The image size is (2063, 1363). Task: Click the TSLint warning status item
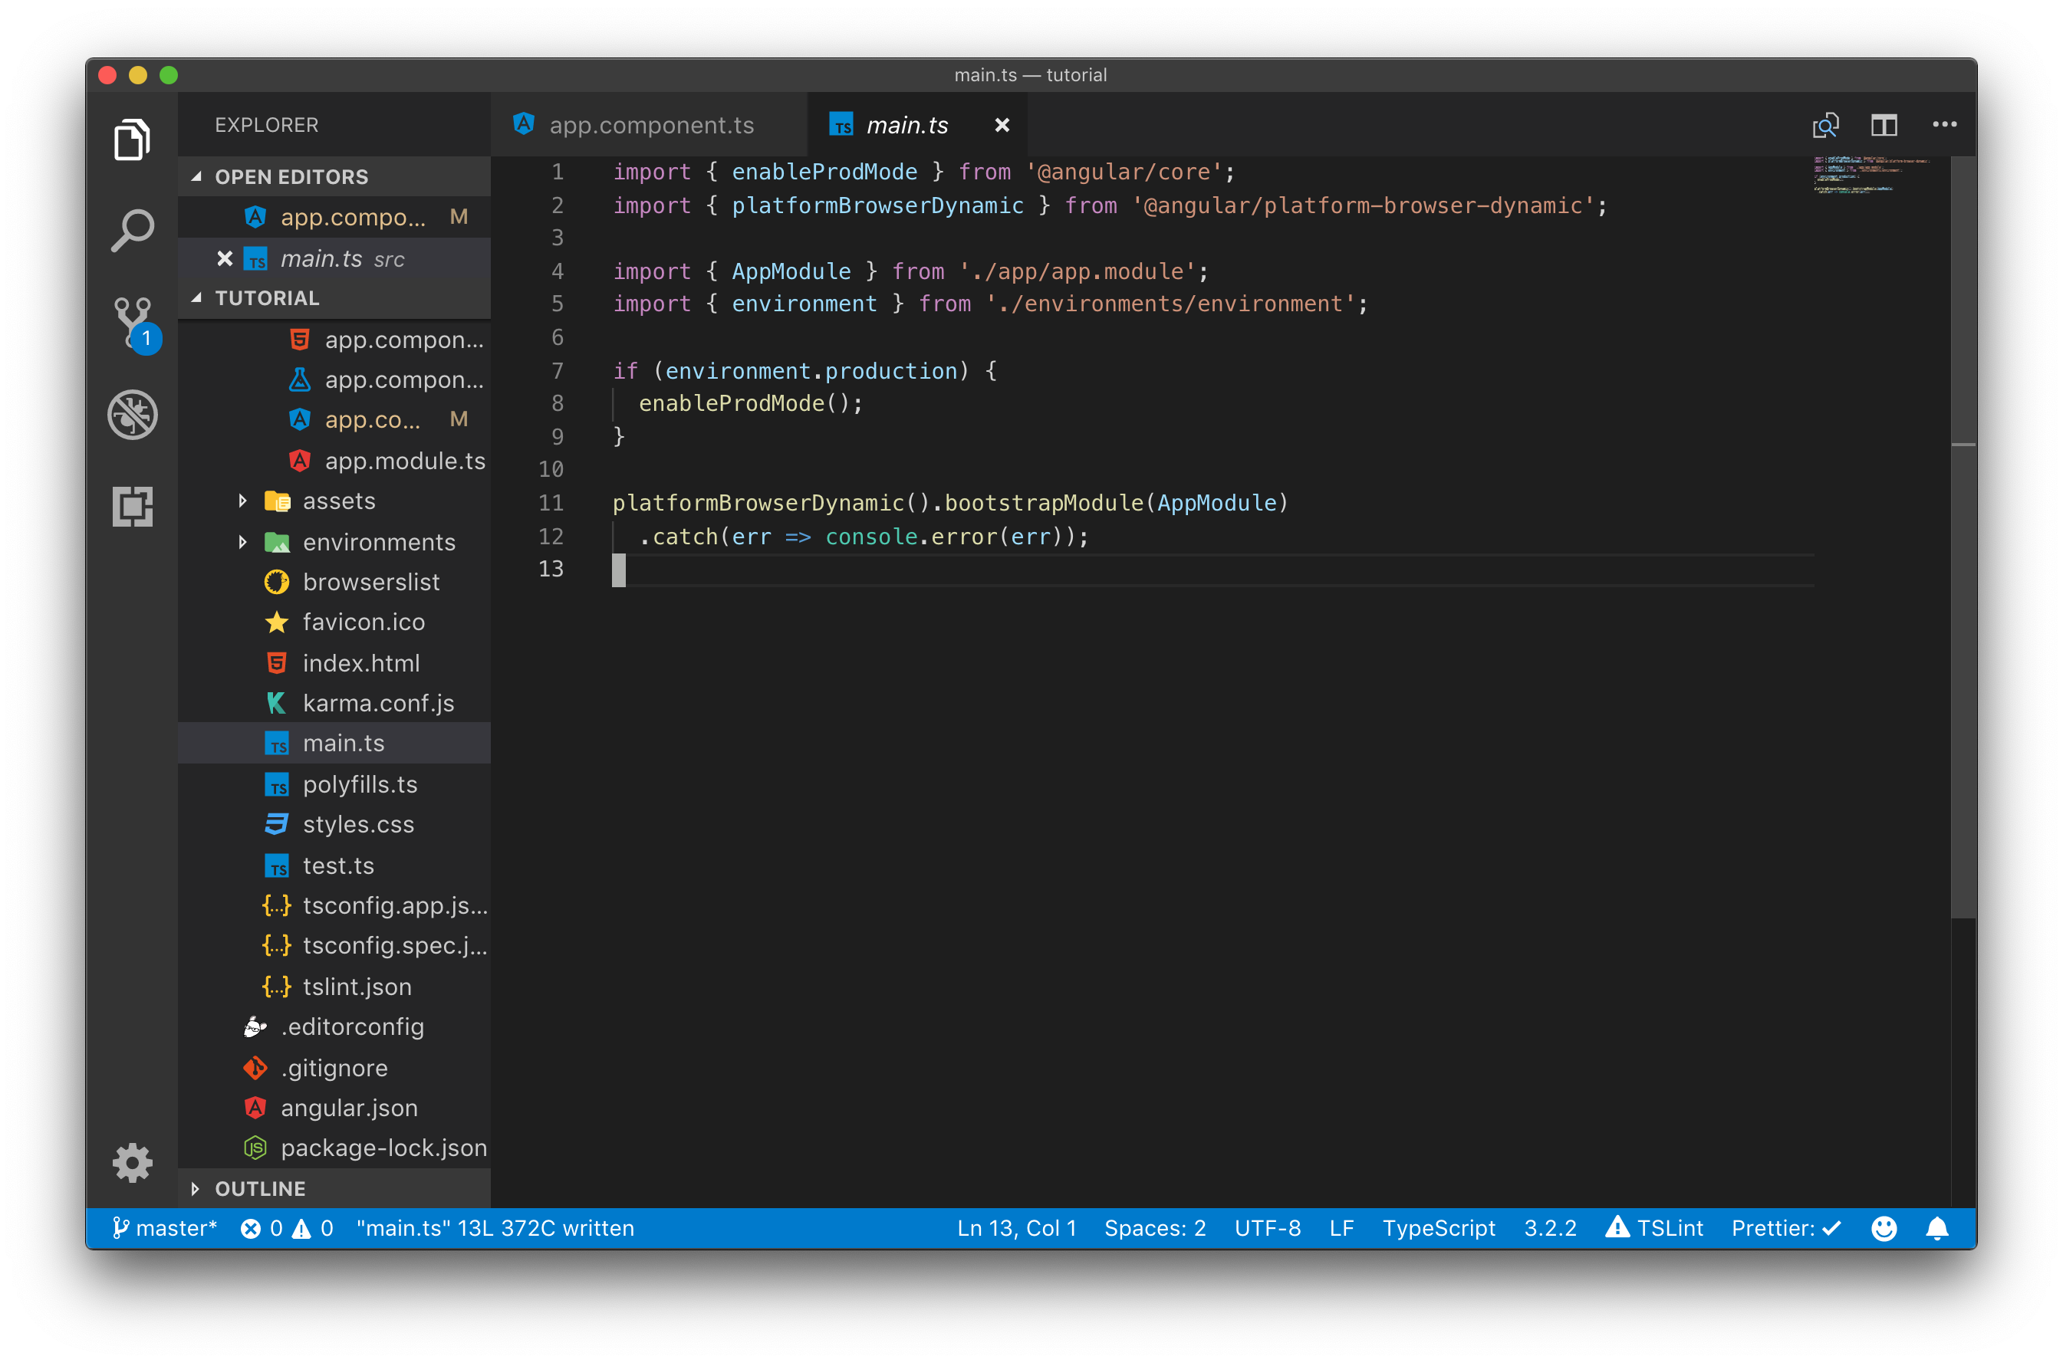[x=1653, y=1228]
